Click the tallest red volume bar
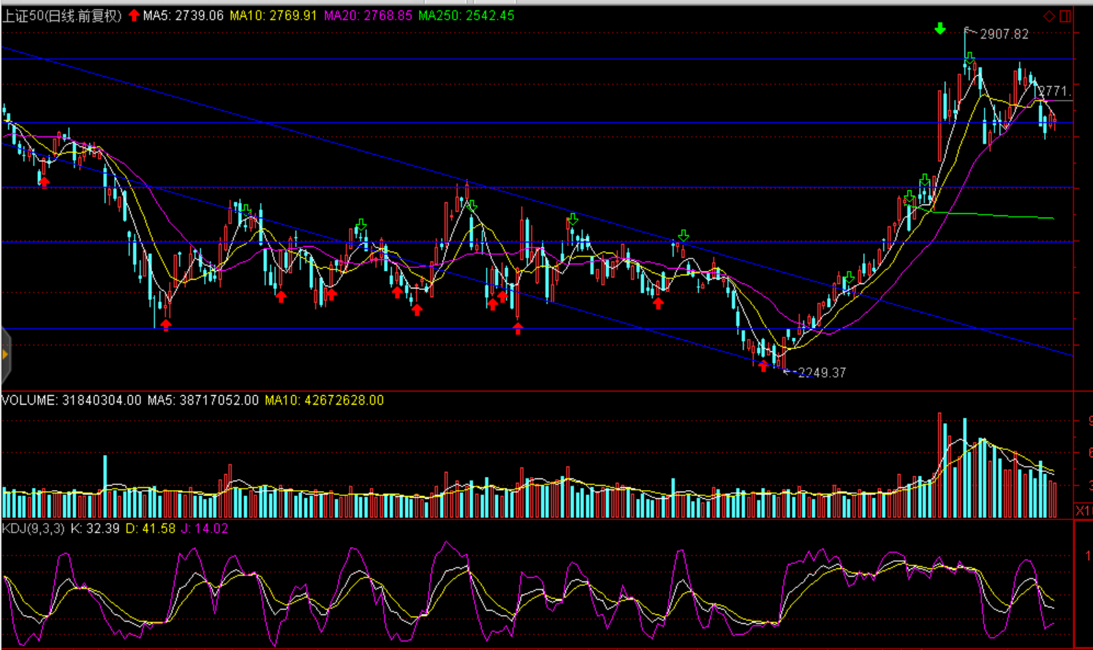 (x=940, y=465)
